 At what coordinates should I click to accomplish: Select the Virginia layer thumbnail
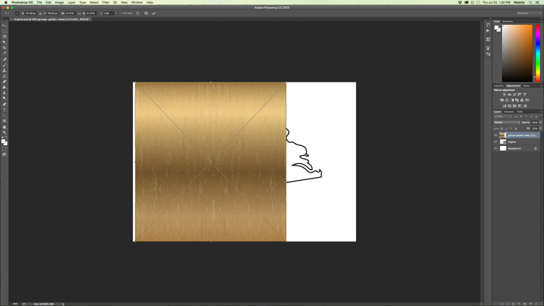(503, 141)
